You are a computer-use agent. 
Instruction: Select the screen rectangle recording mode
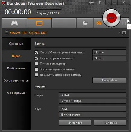tap(39, 23)
